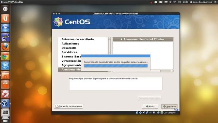Launch Google Chrome from the dock
218x123 pixels.
tap(5, 56)
